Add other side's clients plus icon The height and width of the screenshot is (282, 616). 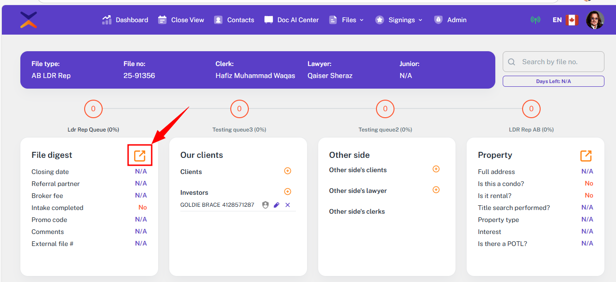(x=436, y=169)
